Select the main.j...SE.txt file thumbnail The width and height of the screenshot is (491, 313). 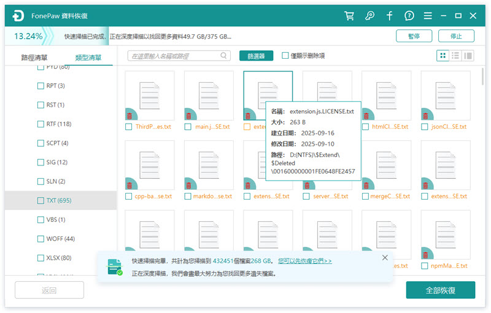coord(209,96)
